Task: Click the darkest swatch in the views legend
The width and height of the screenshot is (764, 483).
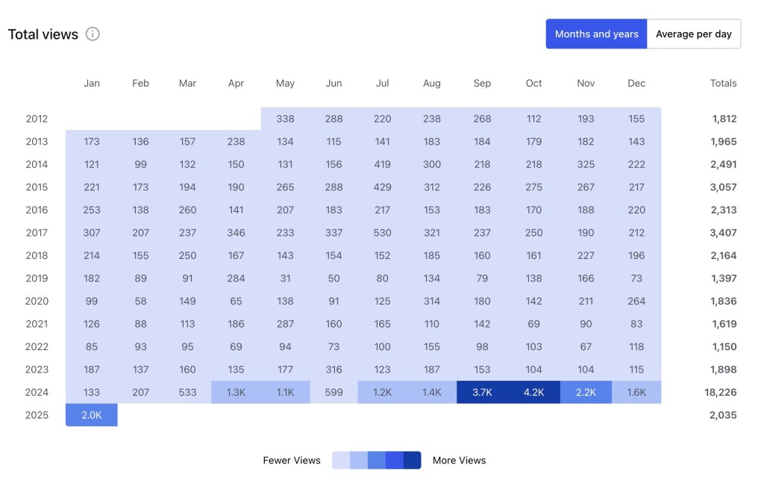Action: [x=413, y=460]
